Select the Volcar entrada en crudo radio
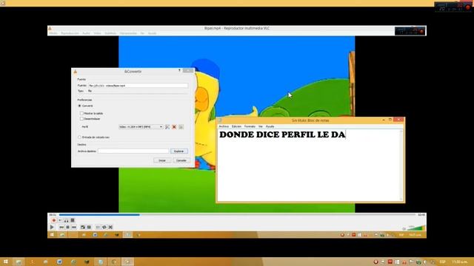 click(x=79, y=137)
